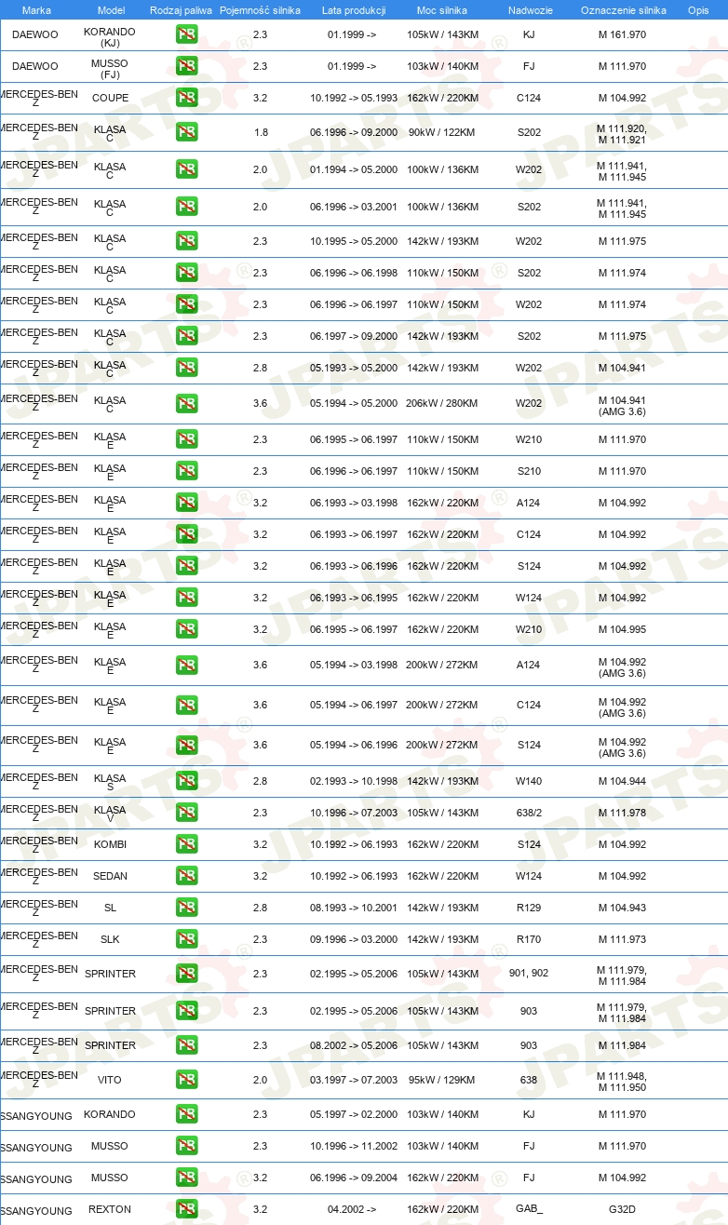The width and height of the screenshot is (728, 1225).
Task: Click the SEDAN model cell
Action: [110, 876]
